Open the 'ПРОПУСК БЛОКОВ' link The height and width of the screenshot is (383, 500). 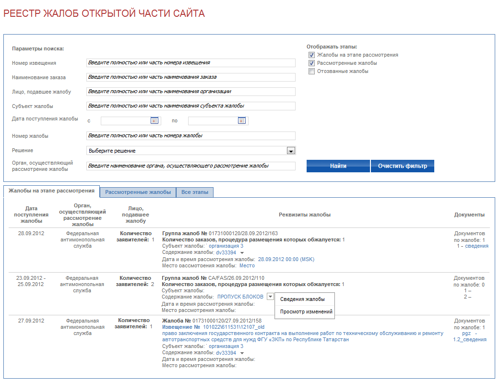(240, 297)
